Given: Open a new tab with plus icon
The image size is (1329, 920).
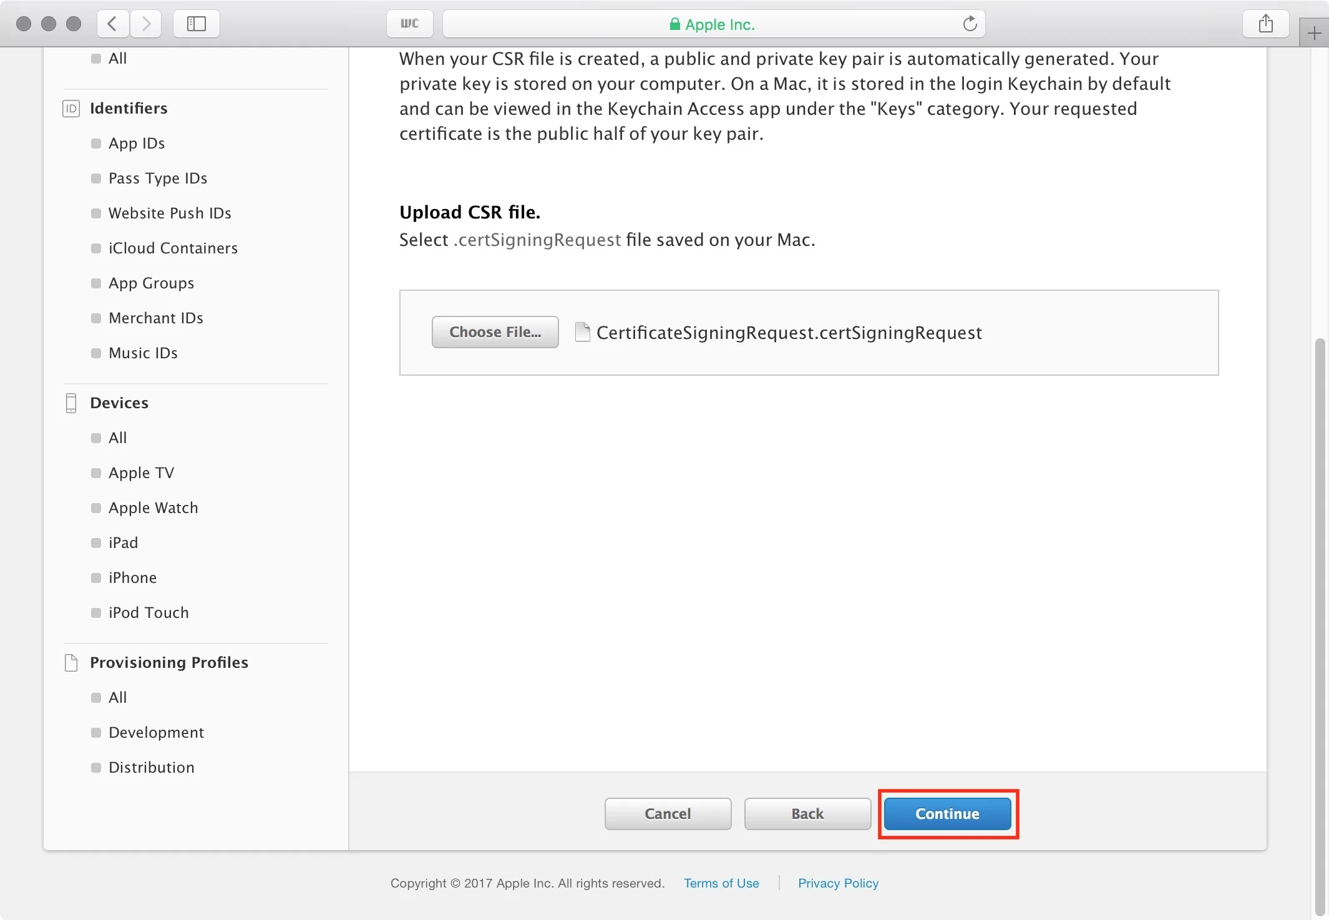Looking at the screenshot, I should point(1314,33).
